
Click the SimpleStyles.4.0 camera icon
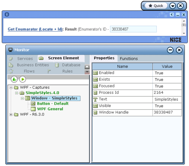click(22, 93)
